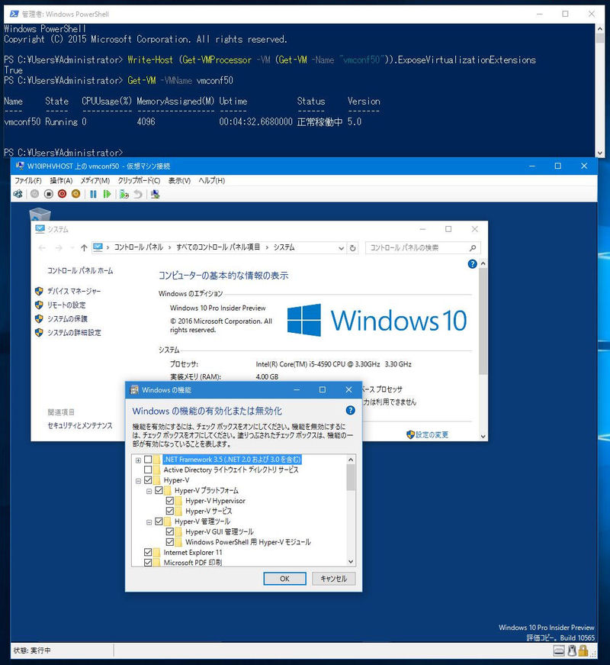610x665 pixels.
Task: Collapse the Hyper-V プラットフォーム node
Action: point(149,491)
